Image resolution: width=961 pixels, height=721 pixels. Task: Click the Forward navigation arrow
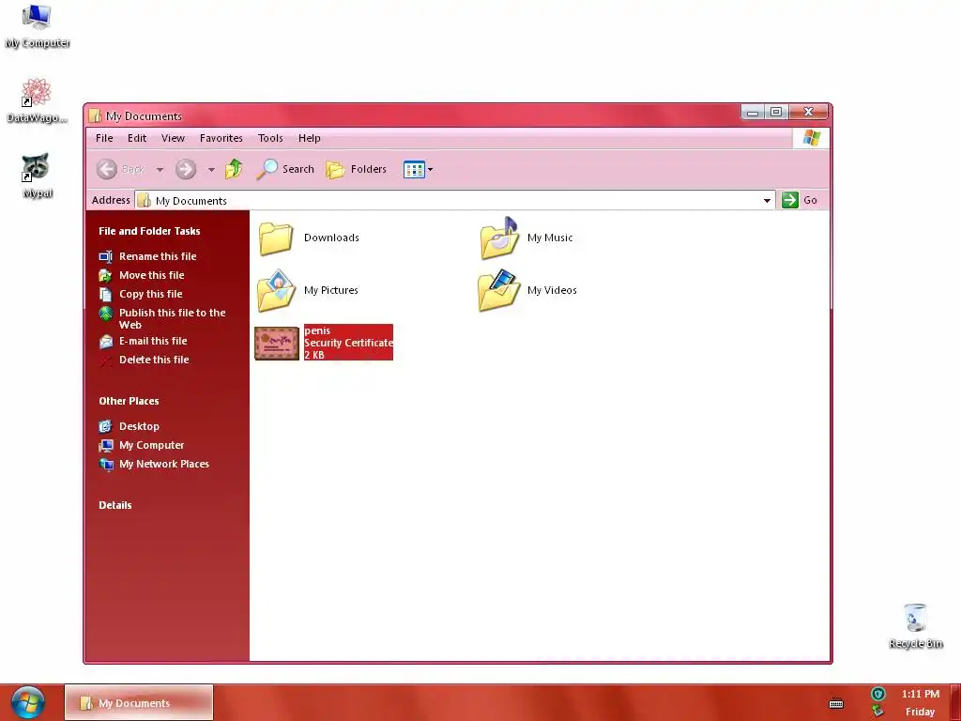(186, 169)
